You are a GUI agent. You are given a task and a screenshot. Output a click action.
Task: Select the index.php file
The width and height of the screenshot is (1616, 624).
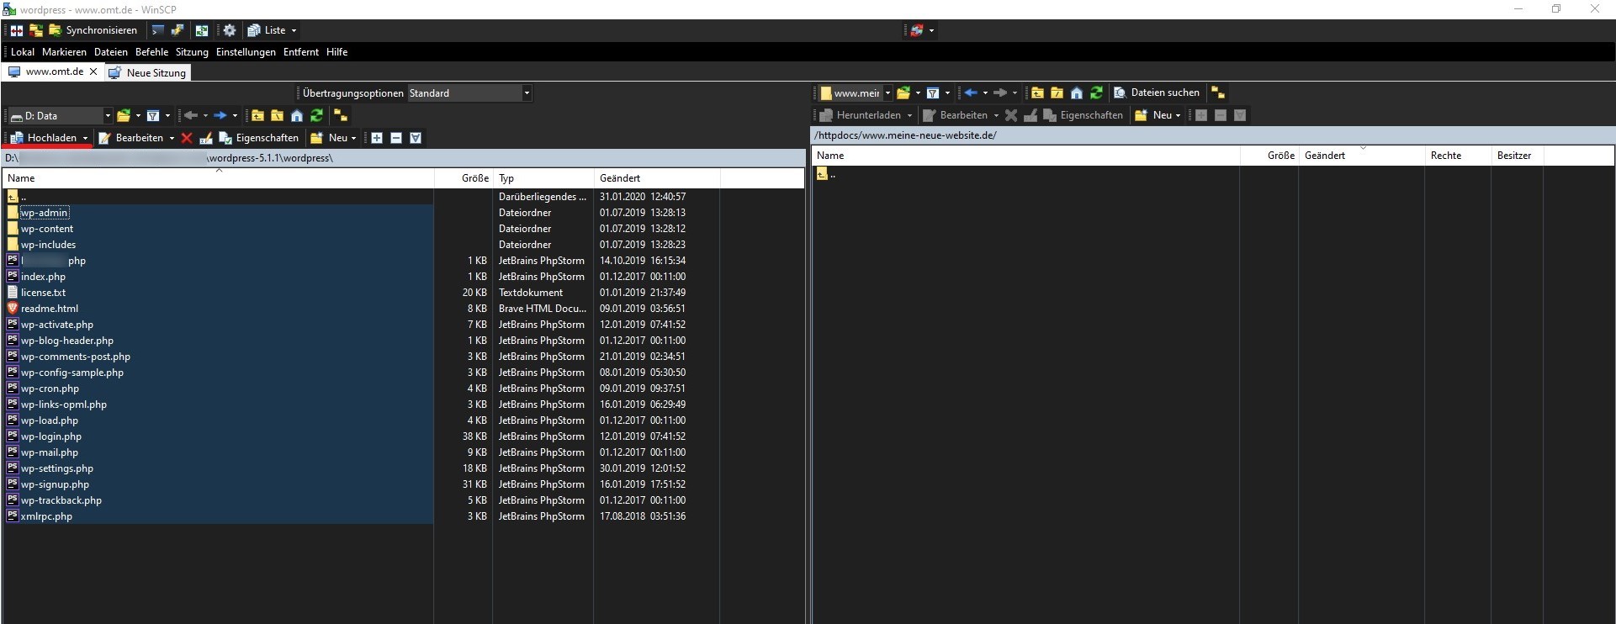43,277
